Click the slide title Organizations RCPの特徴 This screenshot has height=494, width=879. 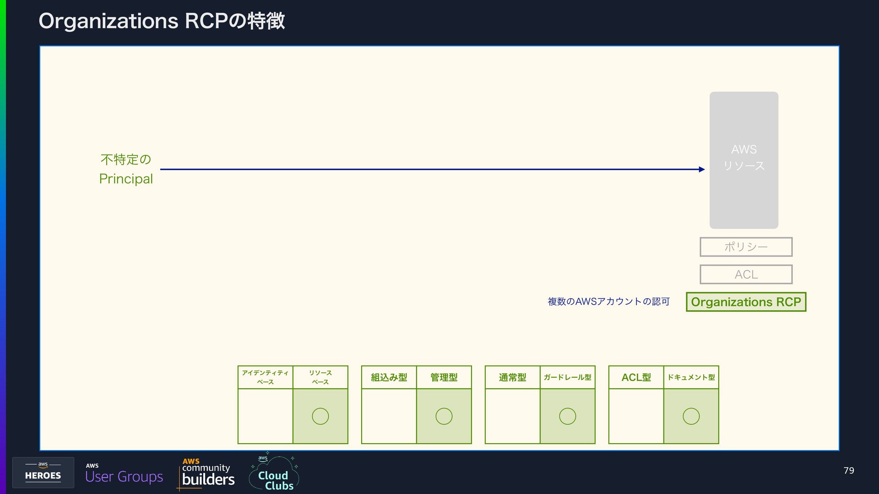click(x=162, y=21)
